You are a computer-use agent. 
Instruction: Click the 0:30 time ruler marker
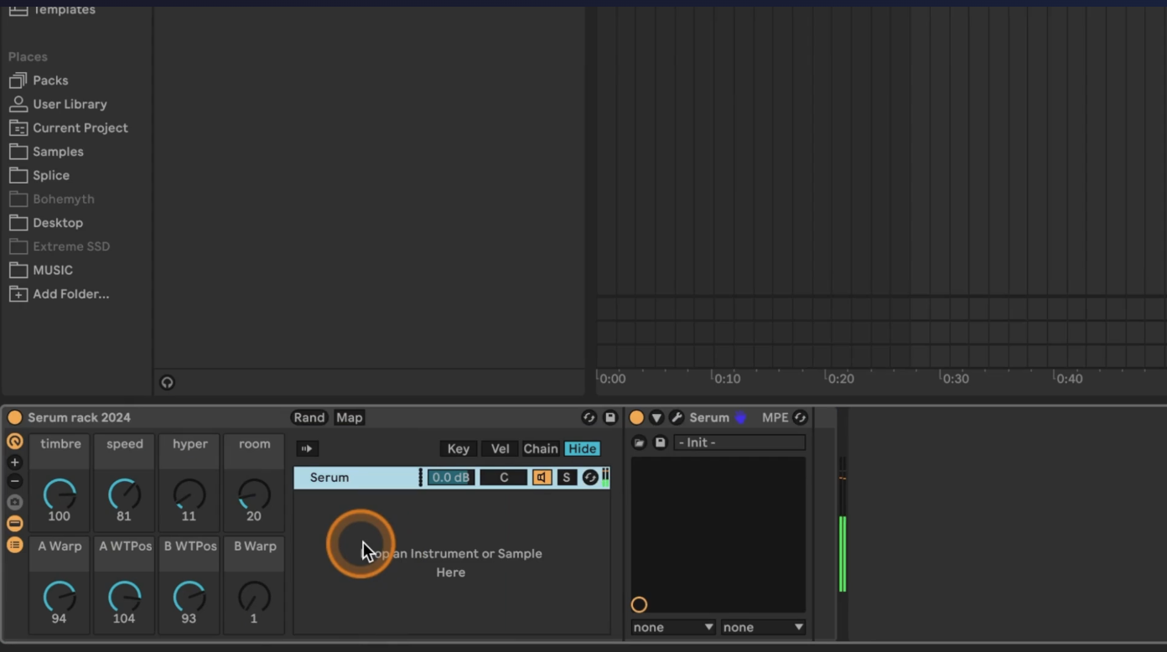pos(955,379)
